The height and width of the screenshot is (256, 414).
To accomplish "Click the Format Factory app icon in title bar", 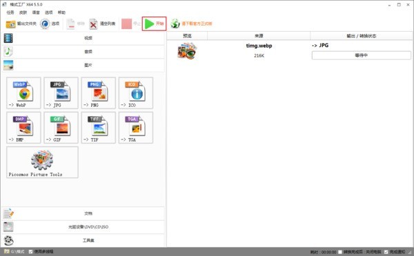I will [5, 5].
